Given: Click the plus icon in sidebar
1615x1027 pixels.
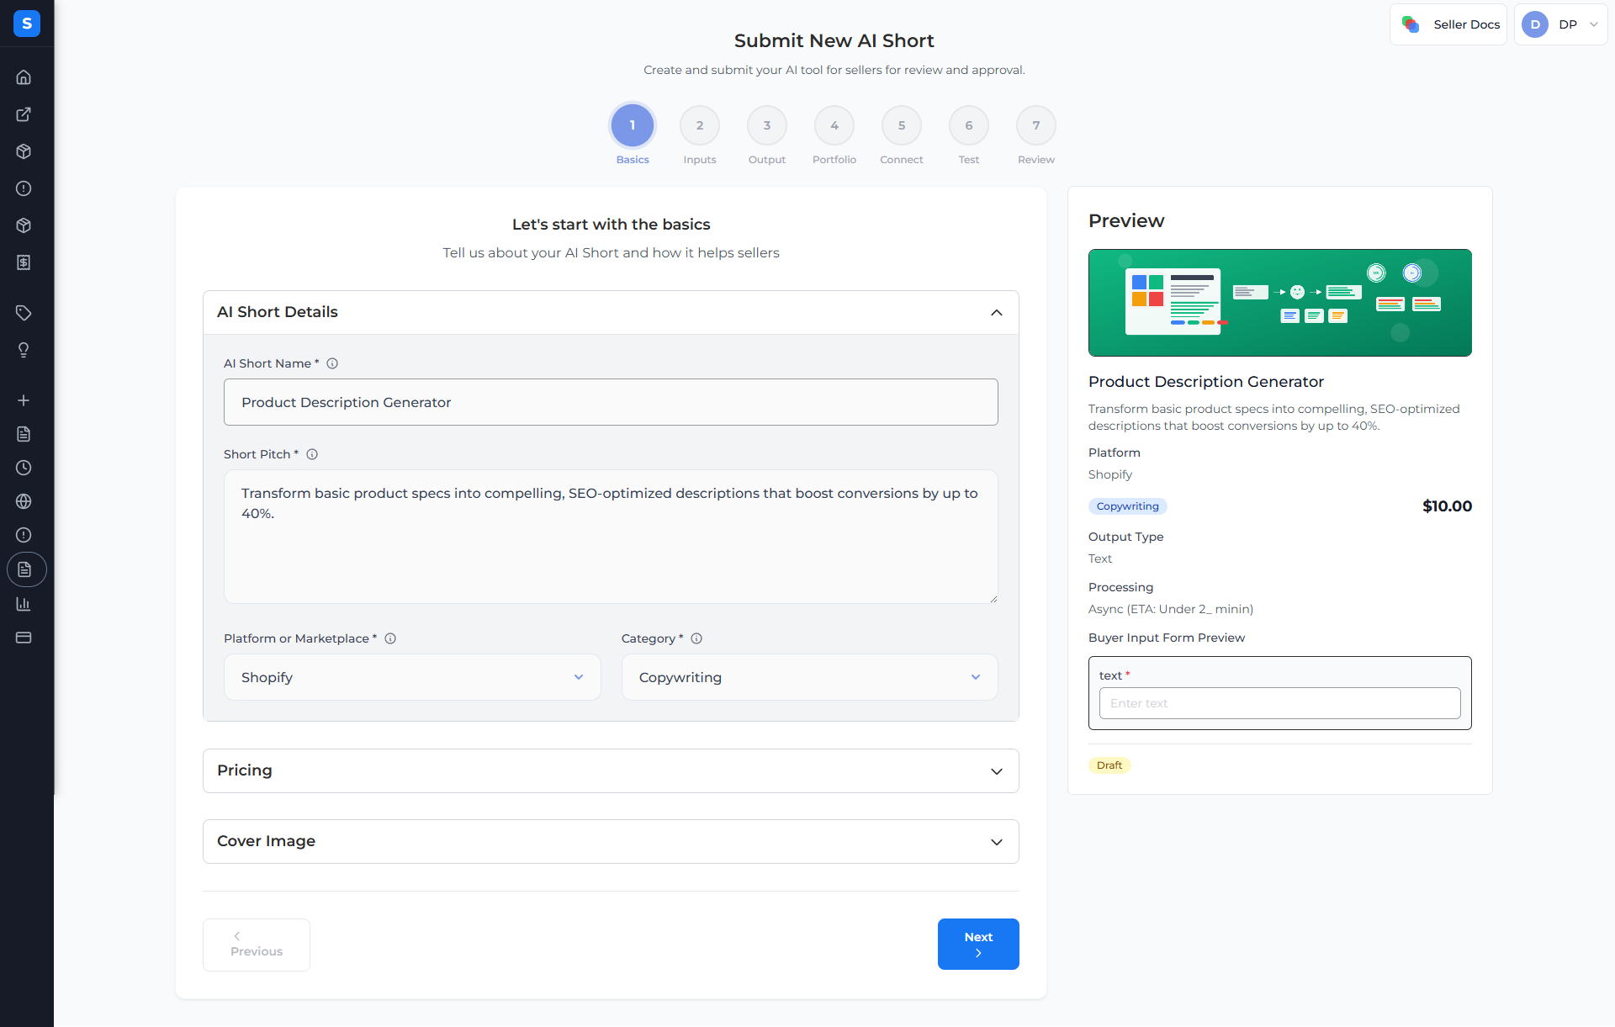Looking at the screenshot, I should pos(24,400).
